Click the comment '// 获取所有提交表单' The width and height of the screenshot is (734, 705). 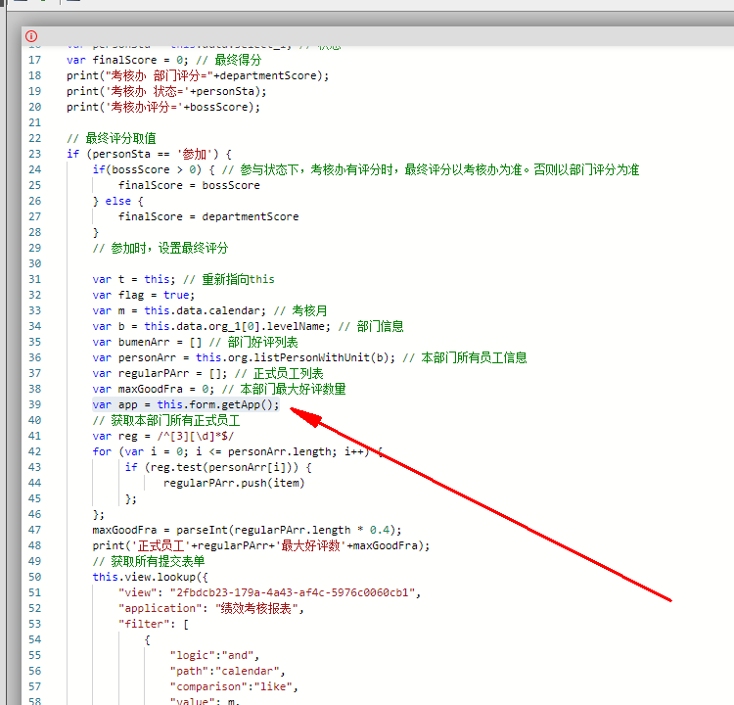pyautogui.click(x=149, y=561)
